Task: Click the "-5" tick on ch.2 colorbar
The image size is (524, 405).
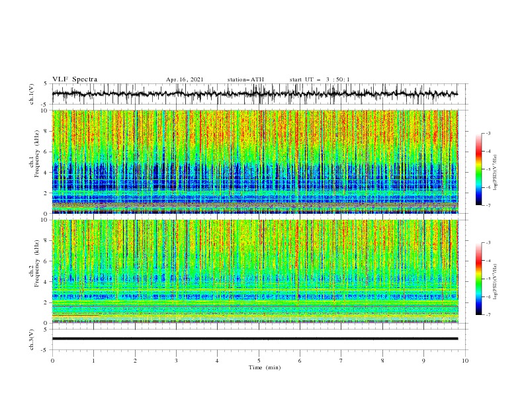Action: coord(488,279)
